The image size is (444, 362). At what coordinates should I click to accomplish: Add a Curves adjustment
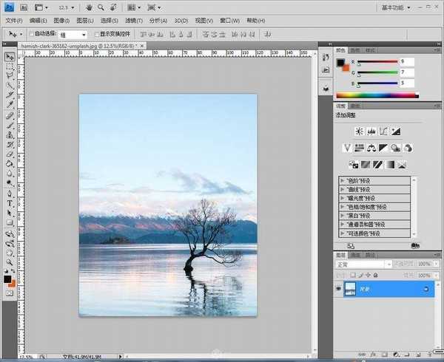383,131
